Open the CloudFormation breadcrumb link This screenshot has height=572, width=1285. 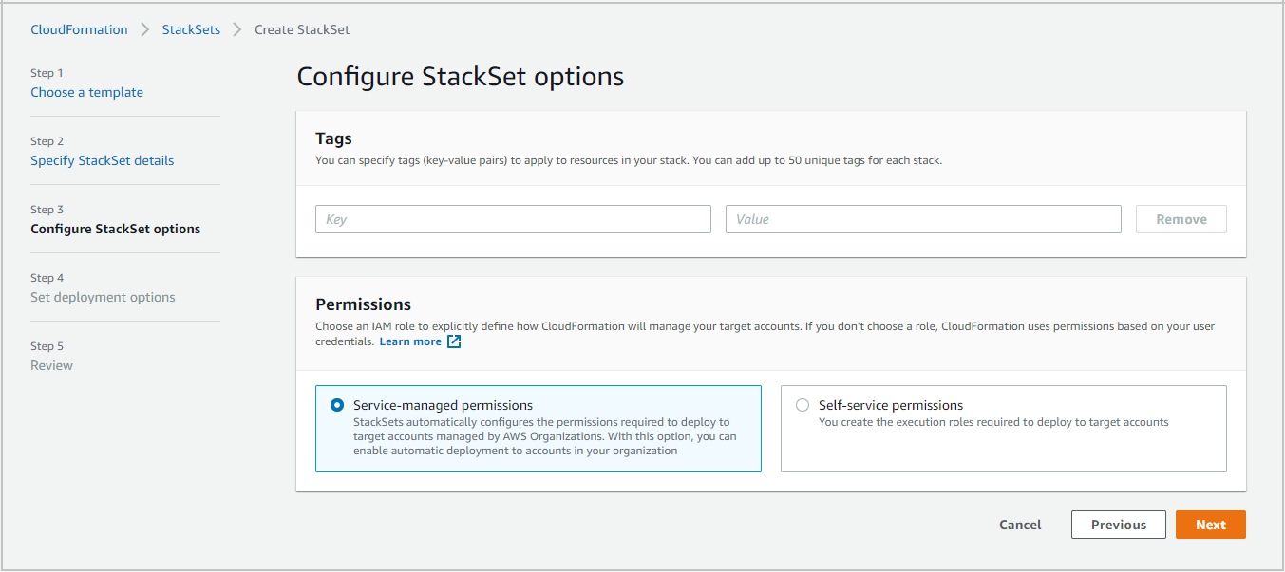pyautogui.click(x=79, y=29)
